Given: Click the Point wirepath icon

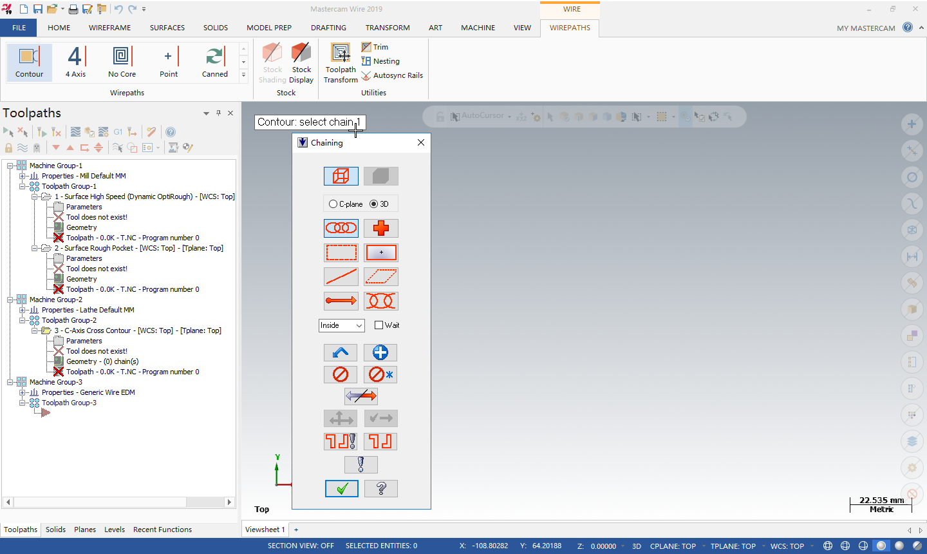Looking at the screenshot, I should 169,62.
